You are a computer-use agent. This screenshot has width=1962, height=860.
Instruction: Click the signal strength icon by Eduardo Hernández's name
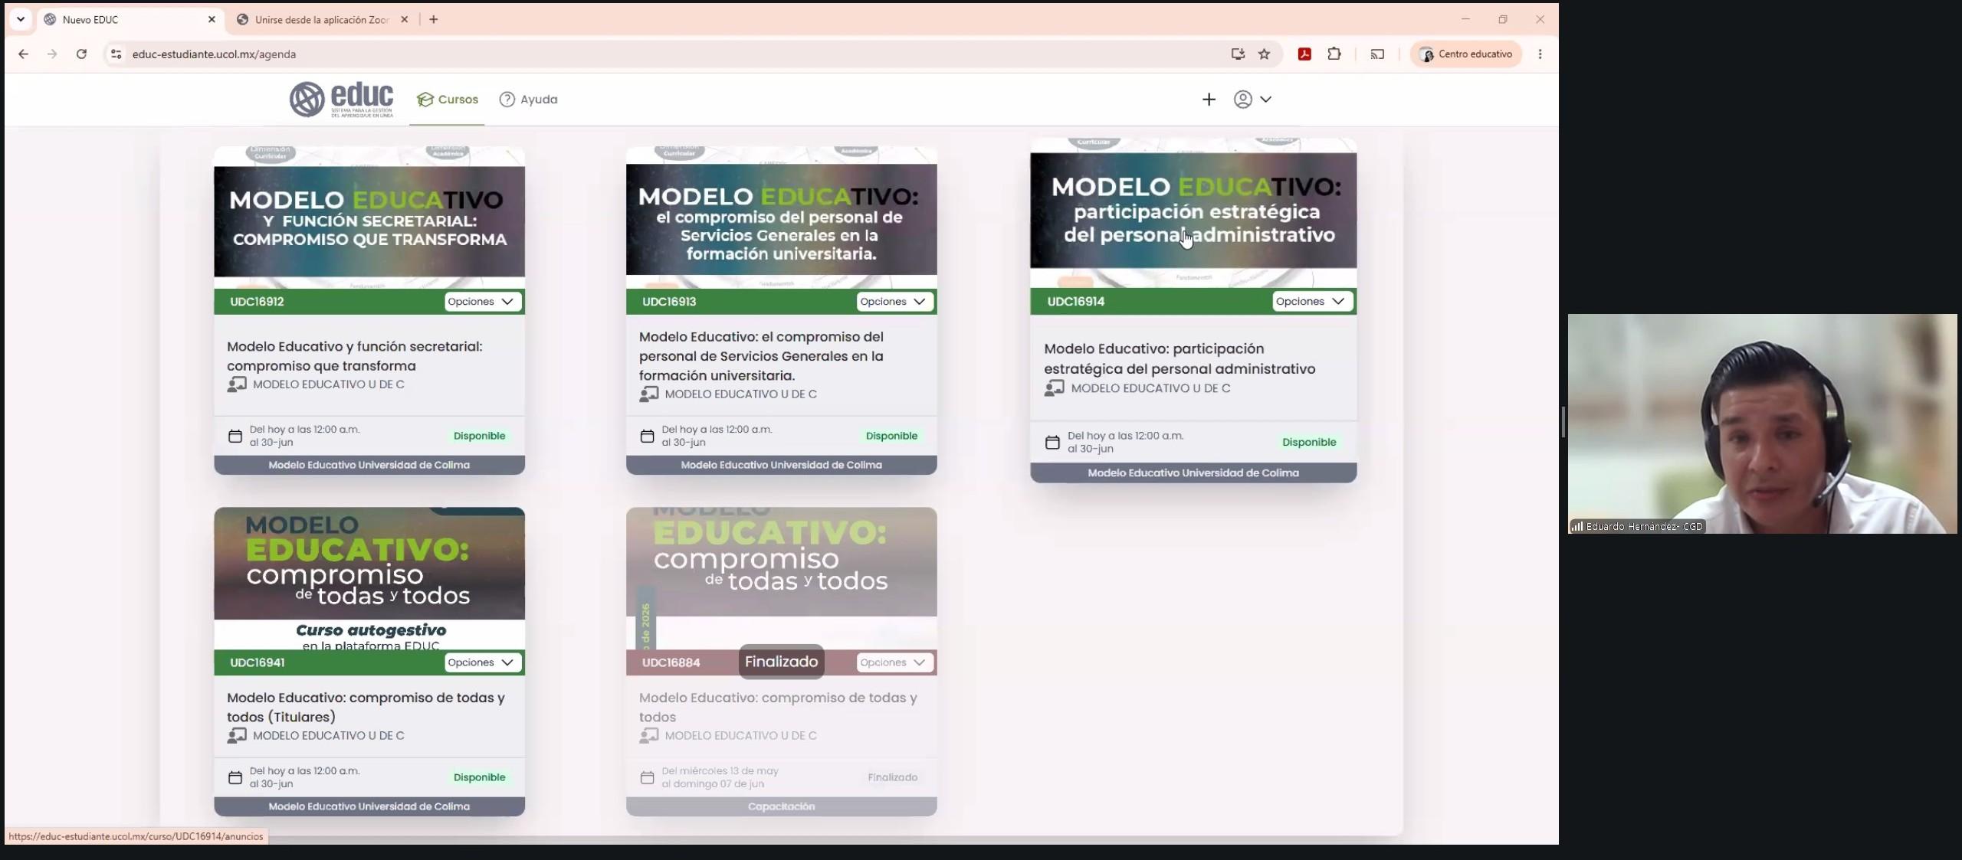point(1577,526)
